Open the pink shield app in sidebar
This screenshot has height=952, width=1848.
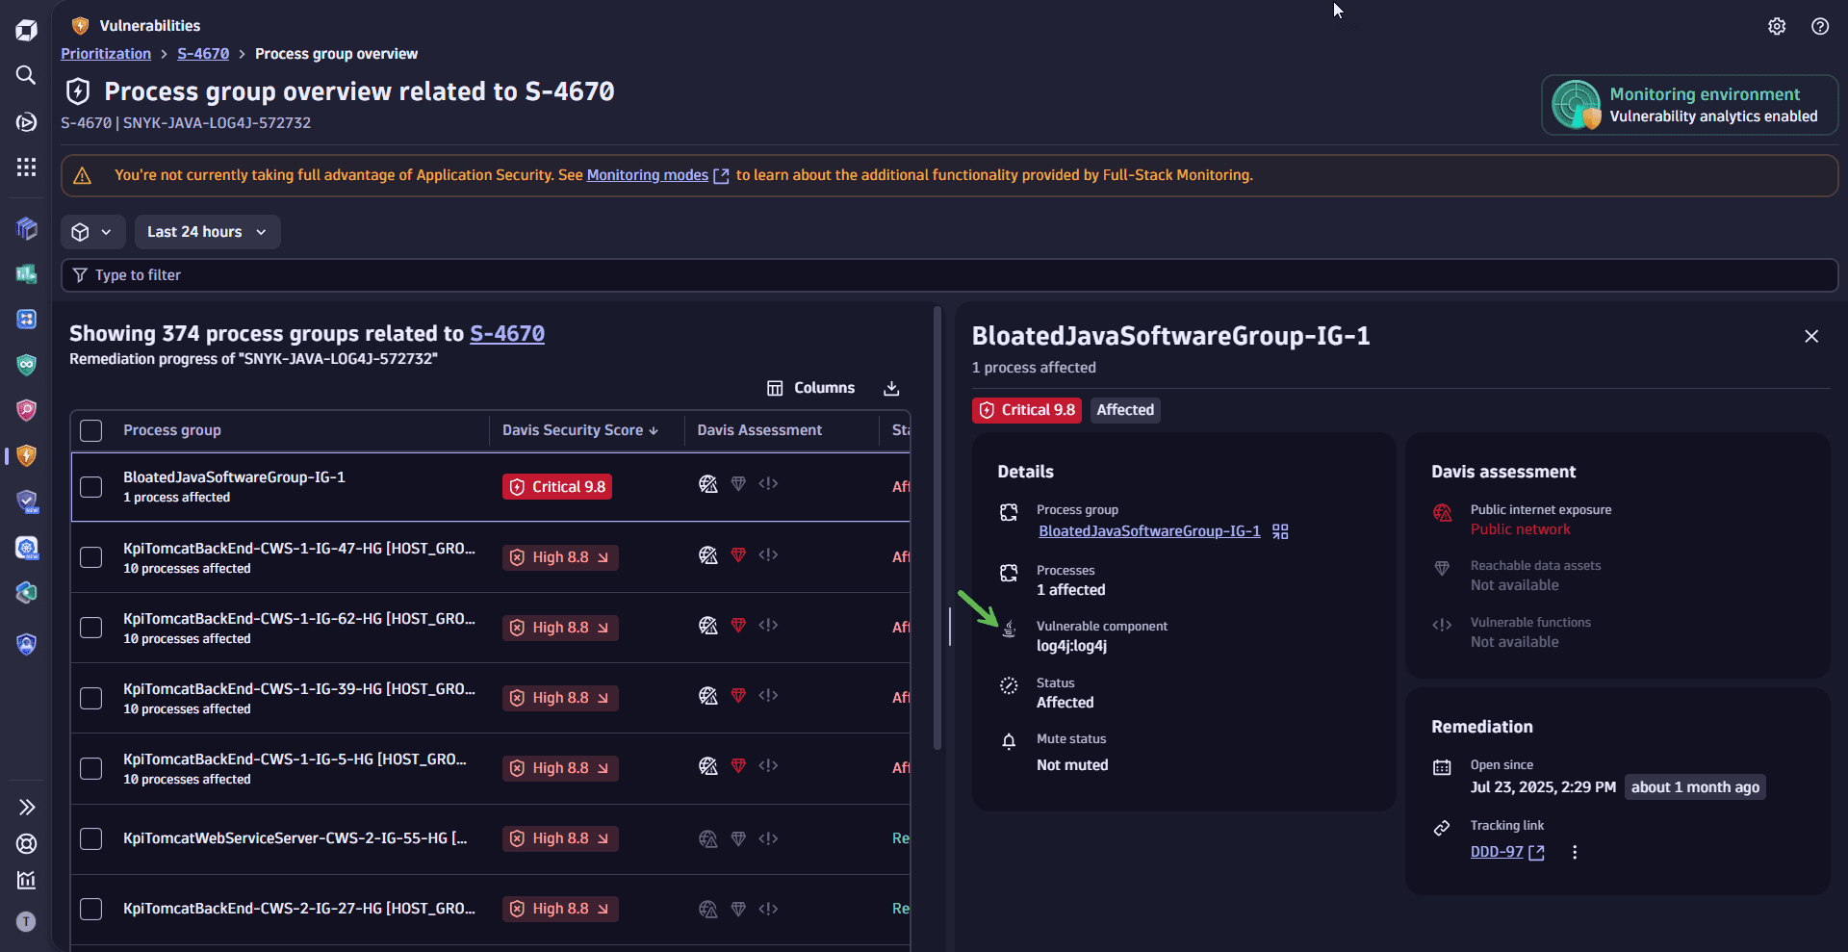point(26,410)
